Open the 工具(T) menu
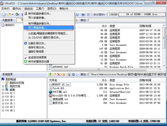Screen dimensions: 167x126 pos(40,9)
